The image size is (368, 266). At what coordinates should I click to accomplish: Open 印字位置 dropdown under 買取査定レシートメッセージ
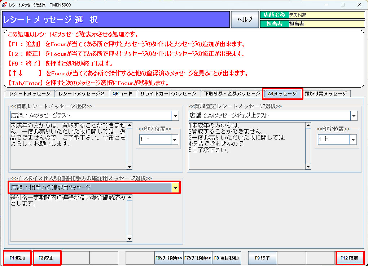pos(352,139)
